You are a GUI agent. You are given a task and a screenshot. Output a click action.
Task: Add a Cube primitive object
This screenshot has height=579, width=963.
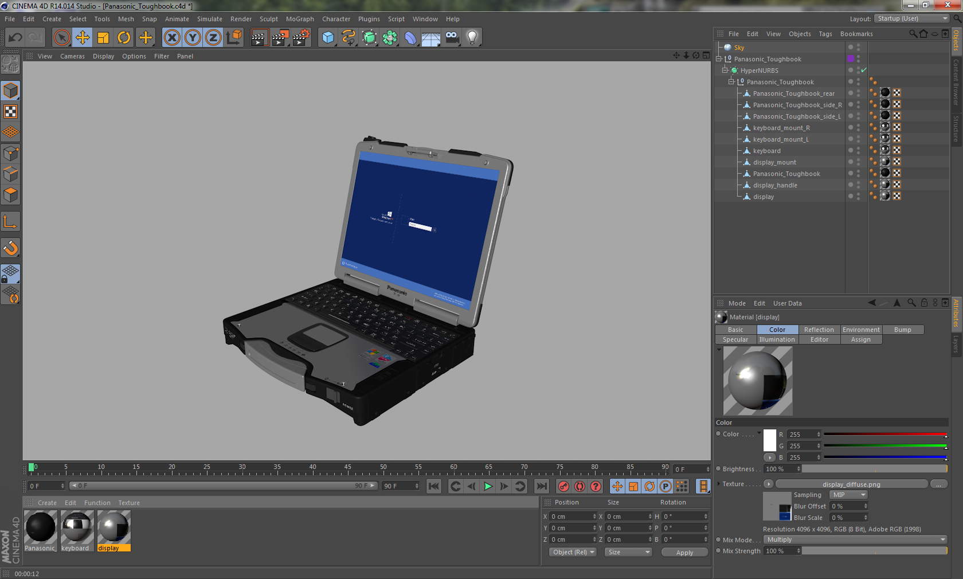[328, 38]
